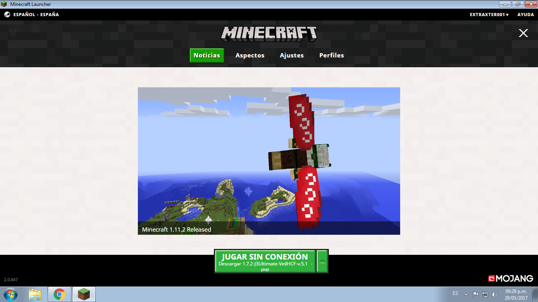Click the Minecraft logo in the header
Viewport: 538px width, 302px height.
click(x=269, y=34)
